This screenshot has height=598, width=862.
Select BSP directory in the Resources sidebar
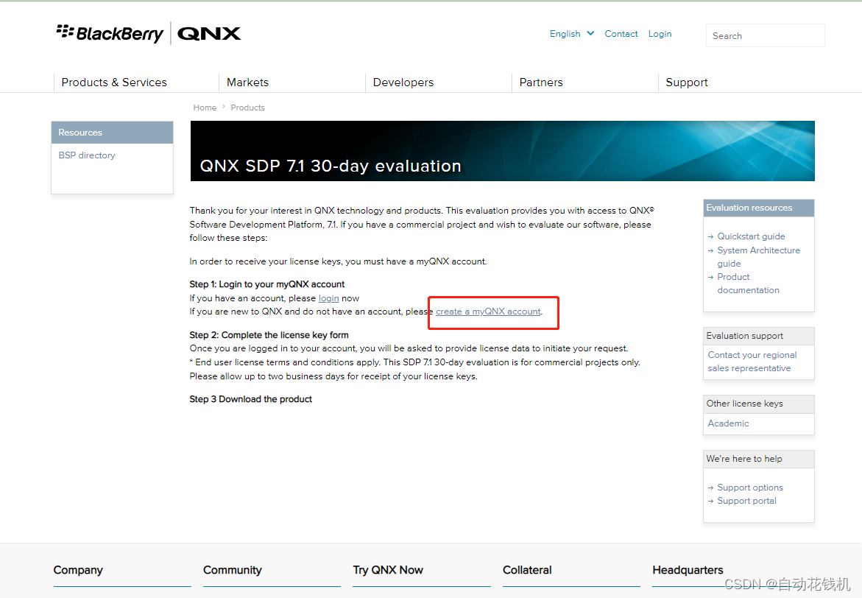(86, 155)
